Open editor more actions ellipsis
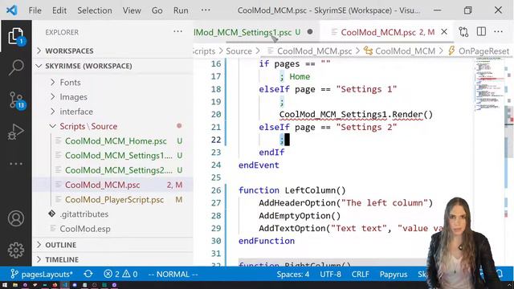Image resolution: width=514 pixels, height=289 pixels. click(498, 32)
